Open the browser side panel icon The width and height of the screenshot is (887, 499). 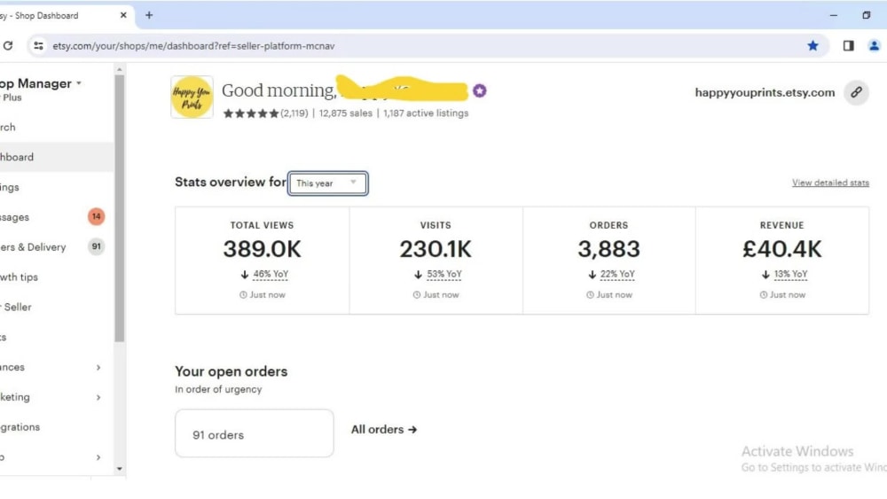point(848,46)
